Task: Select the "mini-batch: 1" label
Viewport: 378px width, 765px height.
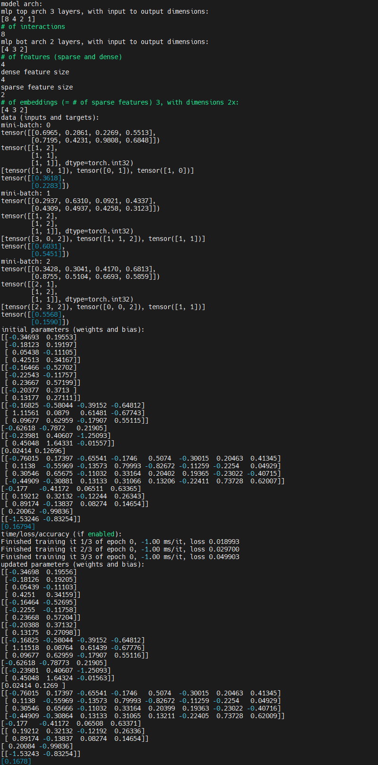Action: coord(26,193)
